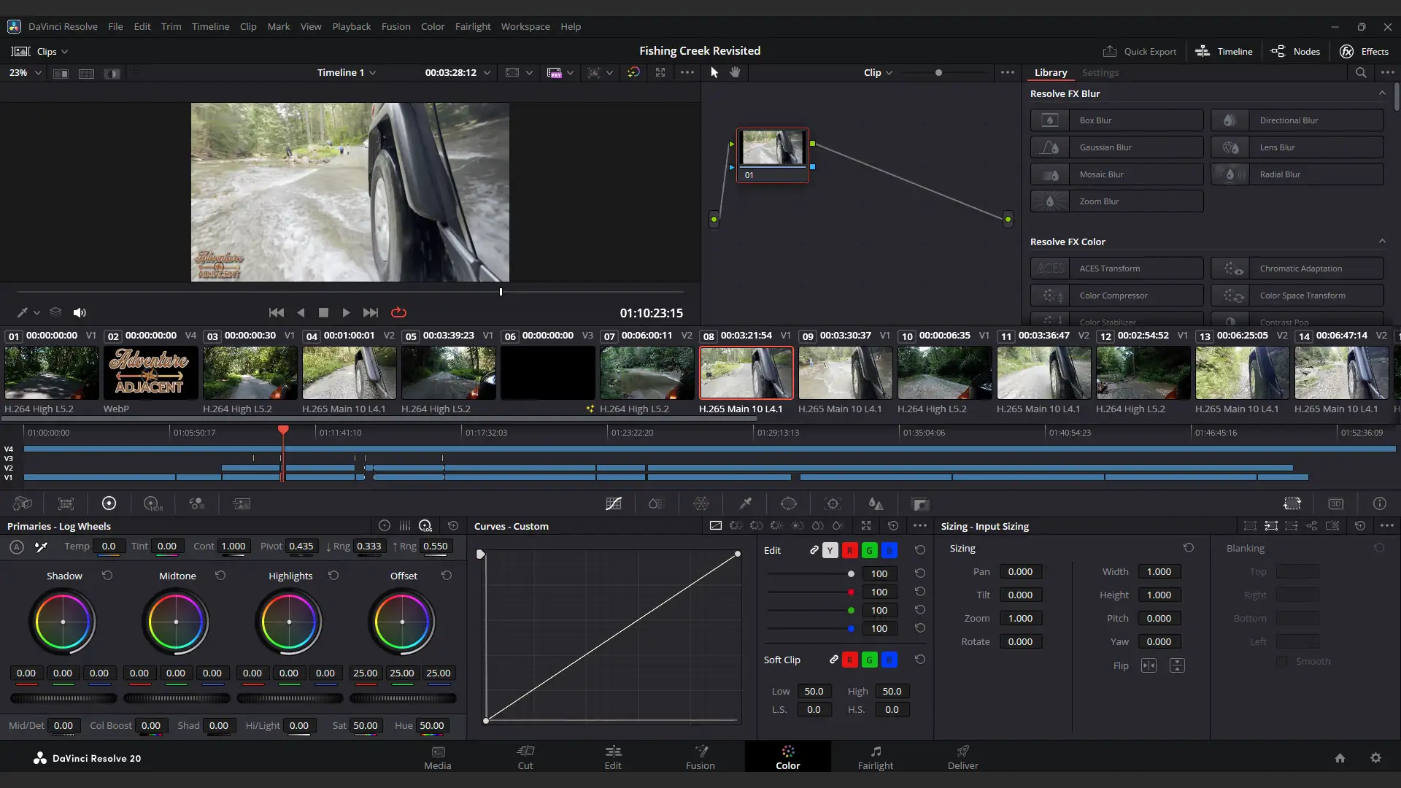Toggle the red channel in Curves Edit
Screen dimensions: 1401x788
point(851,551)
